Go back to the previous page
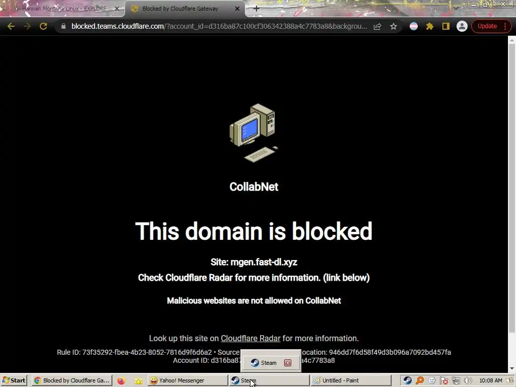Screen dimensions: 516x387 [x=11, y=26]
